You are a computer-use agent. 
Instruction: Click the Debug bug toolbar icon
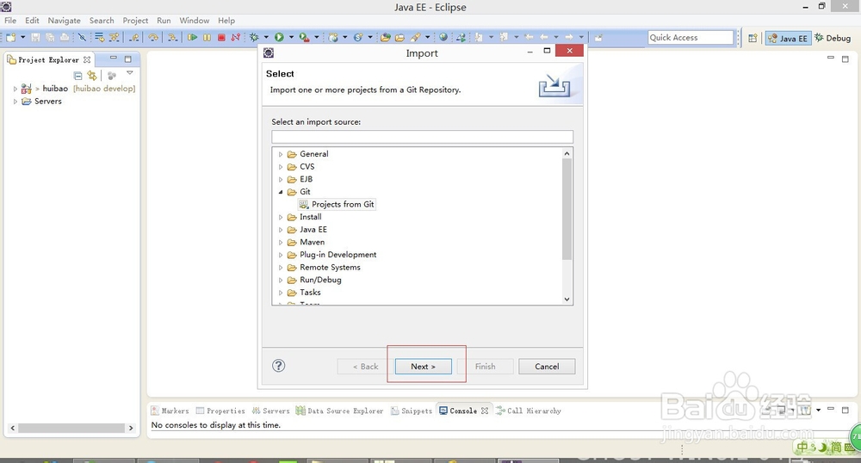pos(254,37)
